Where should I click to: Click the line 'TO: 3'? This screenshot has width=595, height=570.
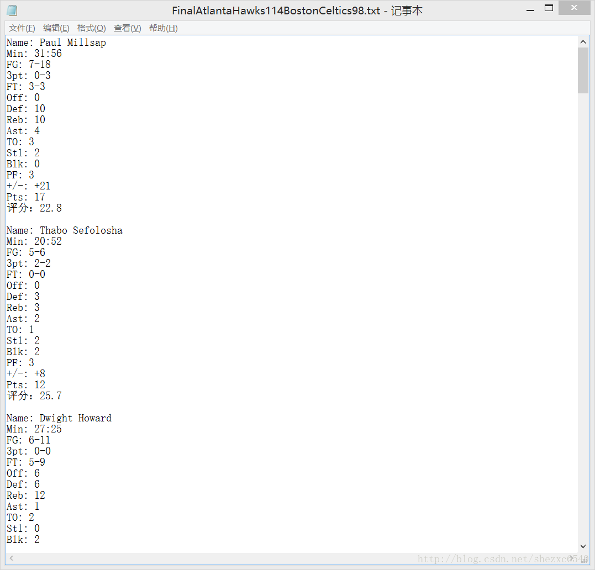click(x=20, y=142)
